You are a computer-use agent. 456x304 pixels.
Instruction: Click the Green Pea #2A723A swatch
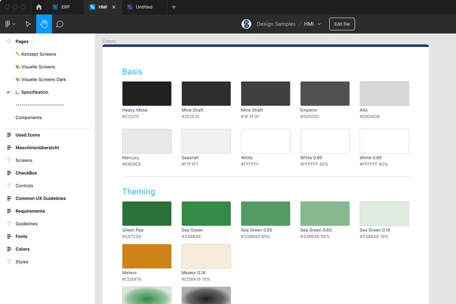pos(147,213)
